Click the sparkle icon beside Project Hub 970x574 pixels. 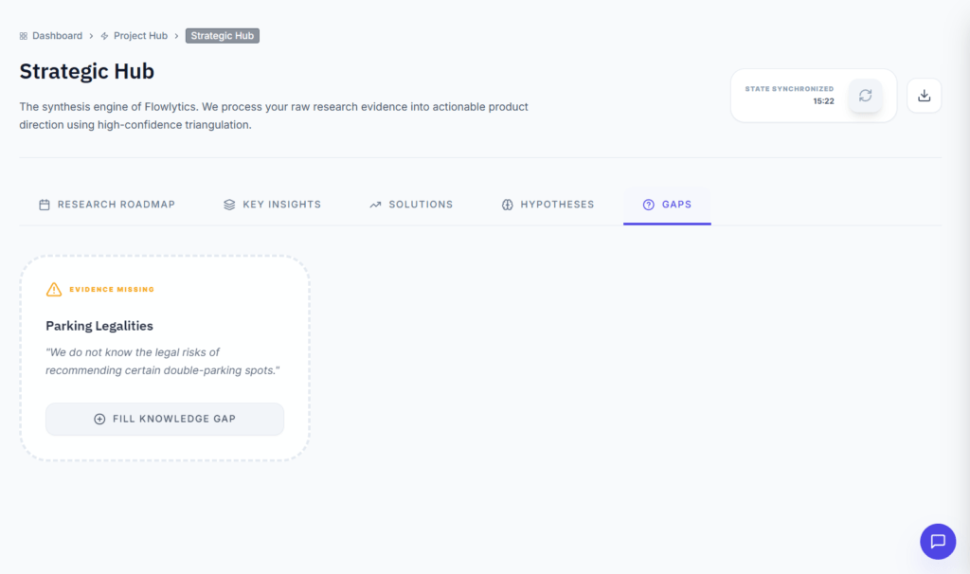pyautogui.click(x=105, y=36)
